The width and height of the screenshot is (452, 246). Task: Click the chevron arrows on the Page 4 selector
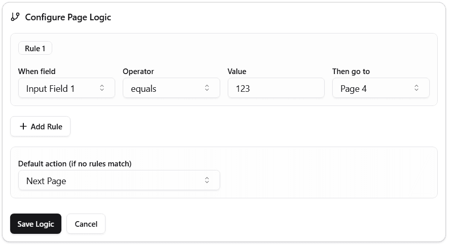click(416, 88)
